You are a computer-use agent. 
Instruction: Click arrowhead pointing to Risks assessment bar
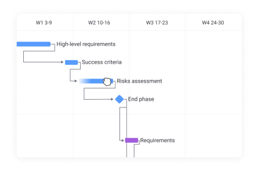pyautogui.click(x=76, y=81)
